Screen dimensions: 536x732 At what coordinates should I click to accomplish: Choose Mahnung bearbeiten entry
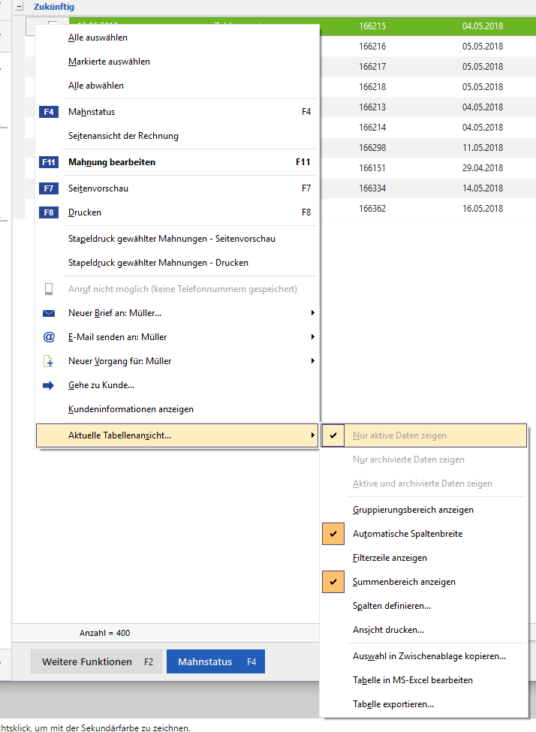click(177, 162)
